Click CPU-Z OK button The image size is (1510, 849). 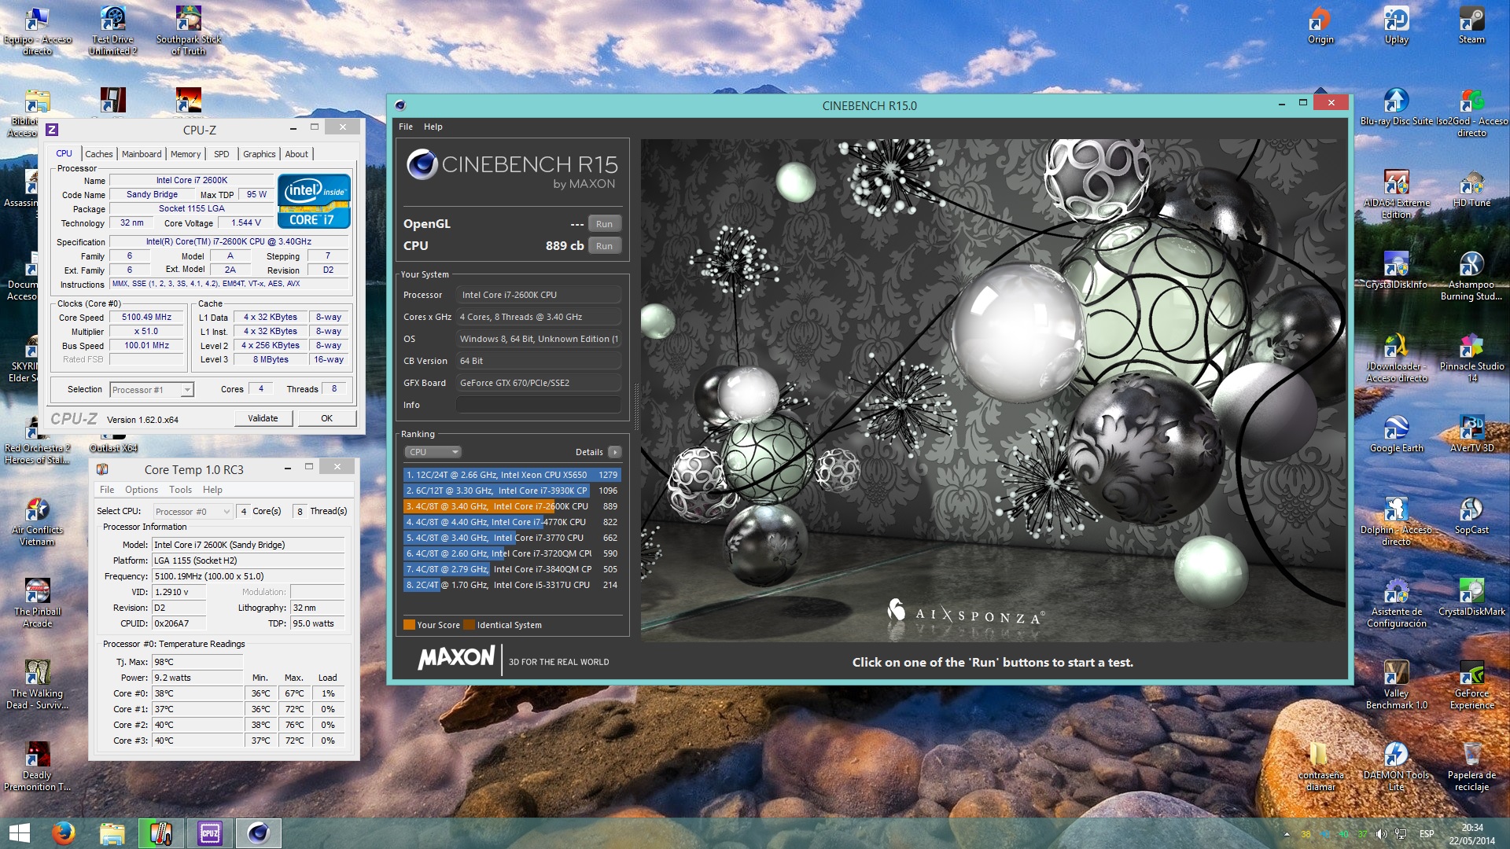(x=326, y=418)
